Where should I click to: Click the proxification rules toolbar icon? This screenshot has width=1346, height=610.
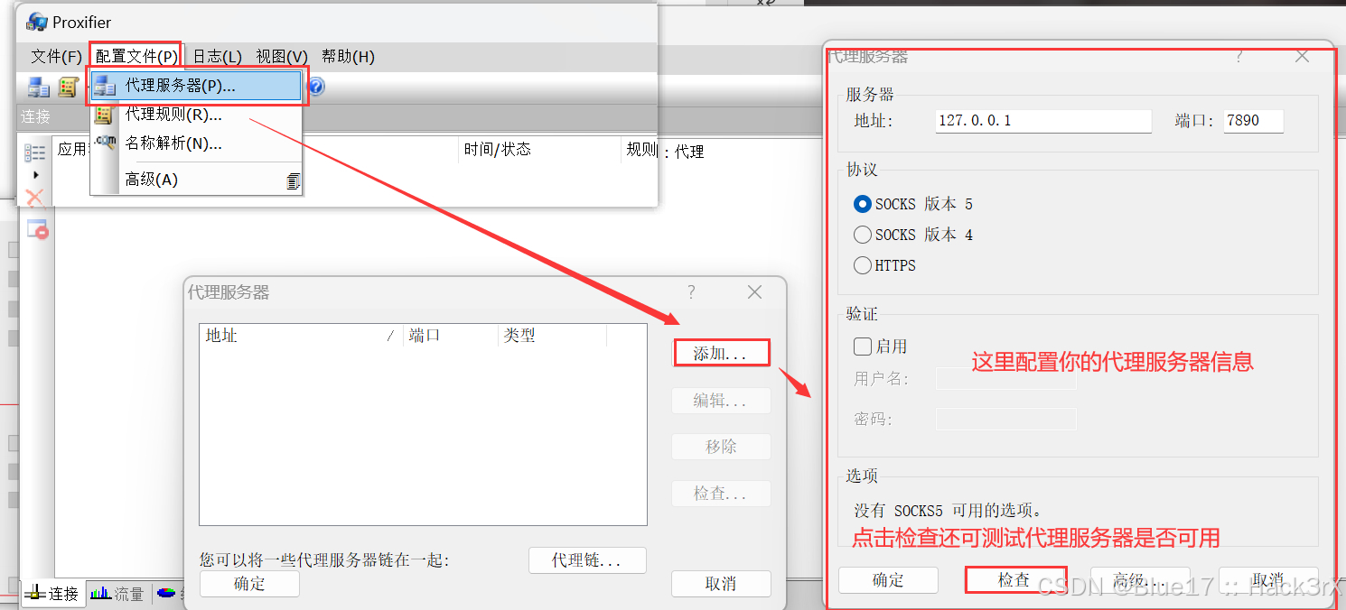coord(68,87)
